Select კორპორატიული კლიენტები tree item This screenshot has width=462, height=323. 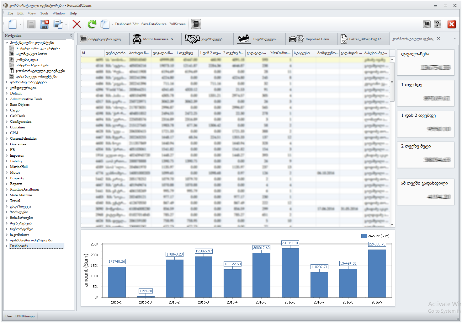[40, 71]
